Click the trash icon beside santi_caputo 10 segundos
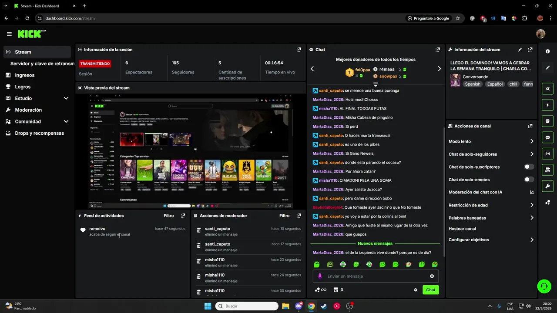Screen dimensions: 557x313 [199, 231]
